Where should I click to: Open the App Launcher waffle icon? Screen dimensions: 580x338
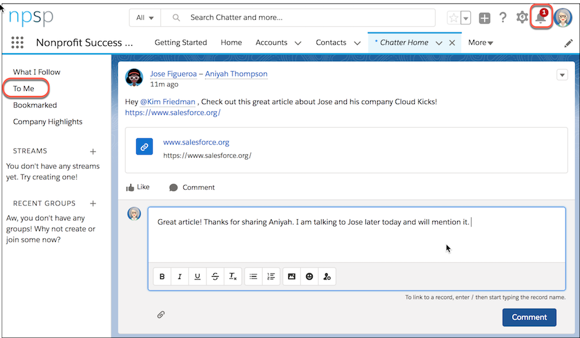coord(17,42)
